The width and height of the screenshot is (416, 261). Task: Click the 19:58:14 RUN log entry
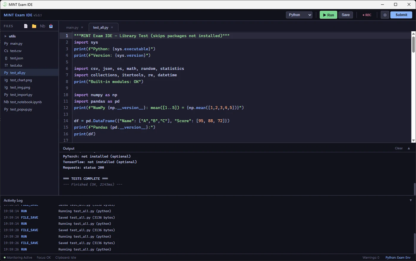57,211
